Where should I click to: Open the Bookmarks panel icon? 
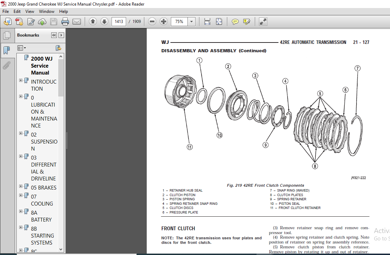pos(7,51)
